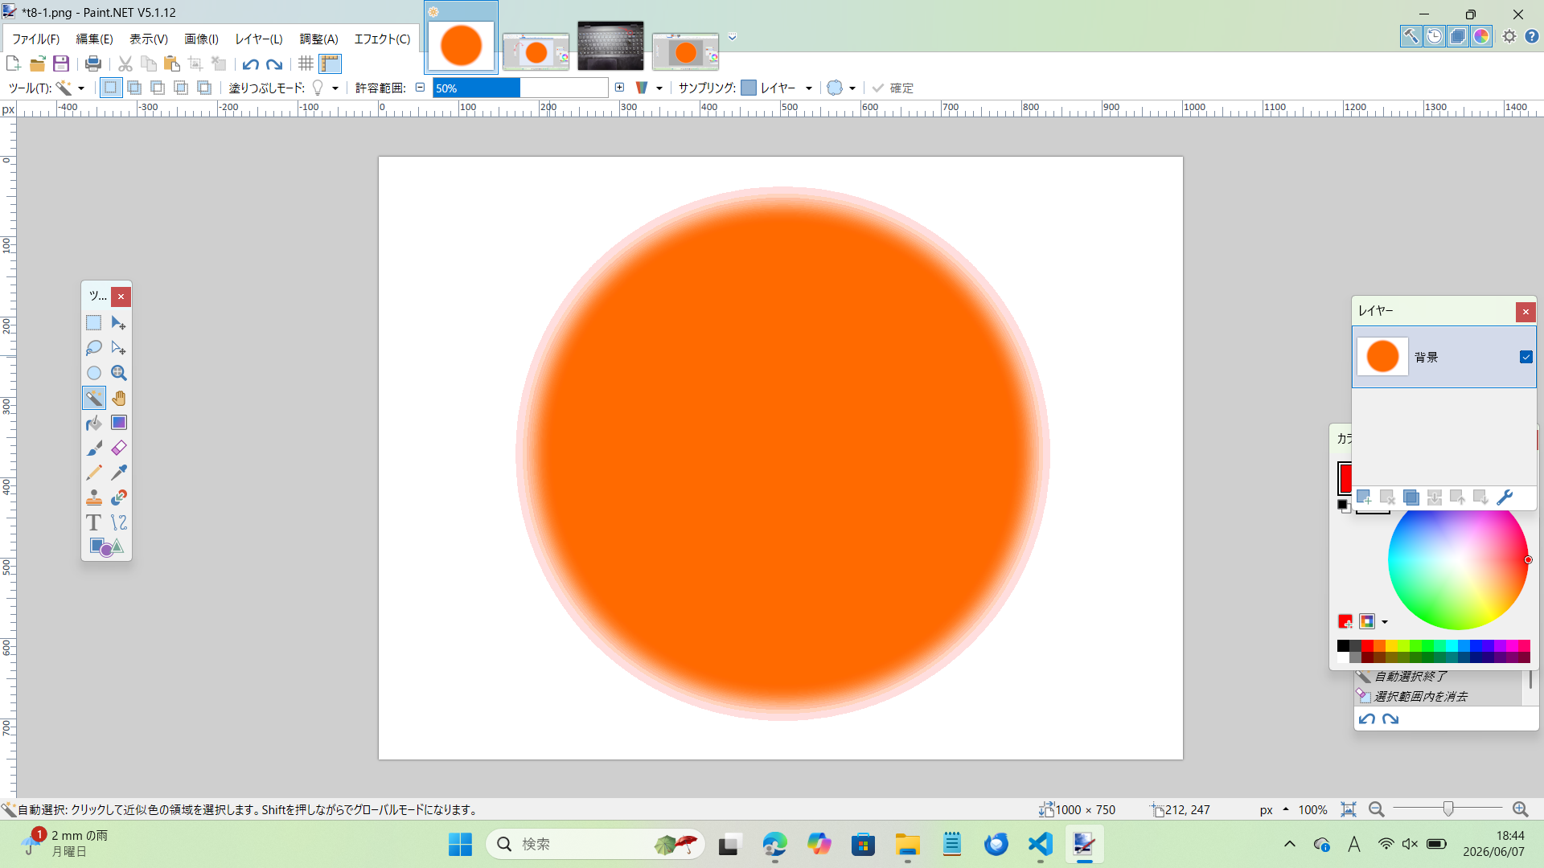Decrease tolerance with minus button

point(420,87)
